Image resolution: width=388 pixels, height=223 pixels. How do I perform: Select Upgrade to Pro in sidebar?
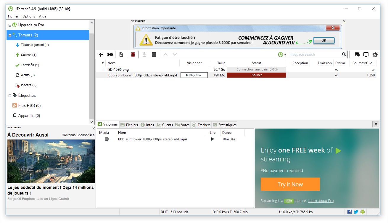(x=31, y=25)
